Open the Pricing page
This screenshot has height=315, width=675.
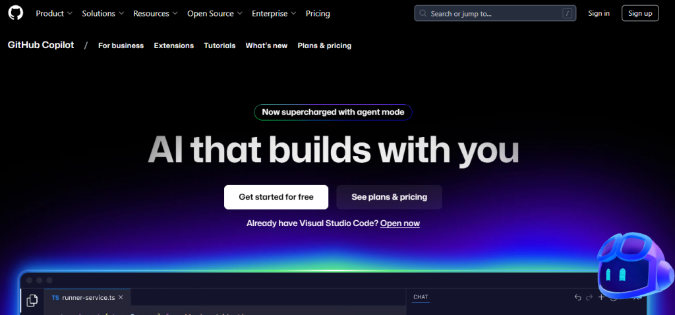tap(318, 13)
